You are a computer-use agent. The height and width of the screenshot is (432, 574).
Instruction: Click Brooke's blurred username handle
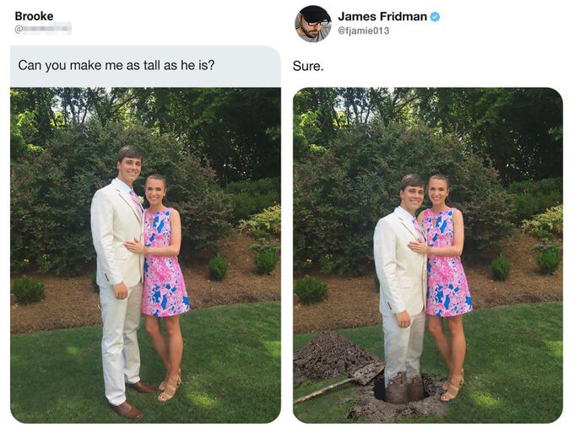43,29
